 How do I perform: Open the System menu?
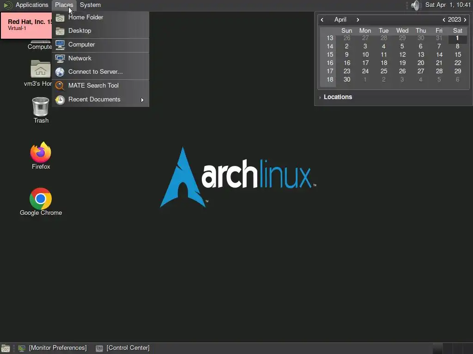(x=90, y=5)
